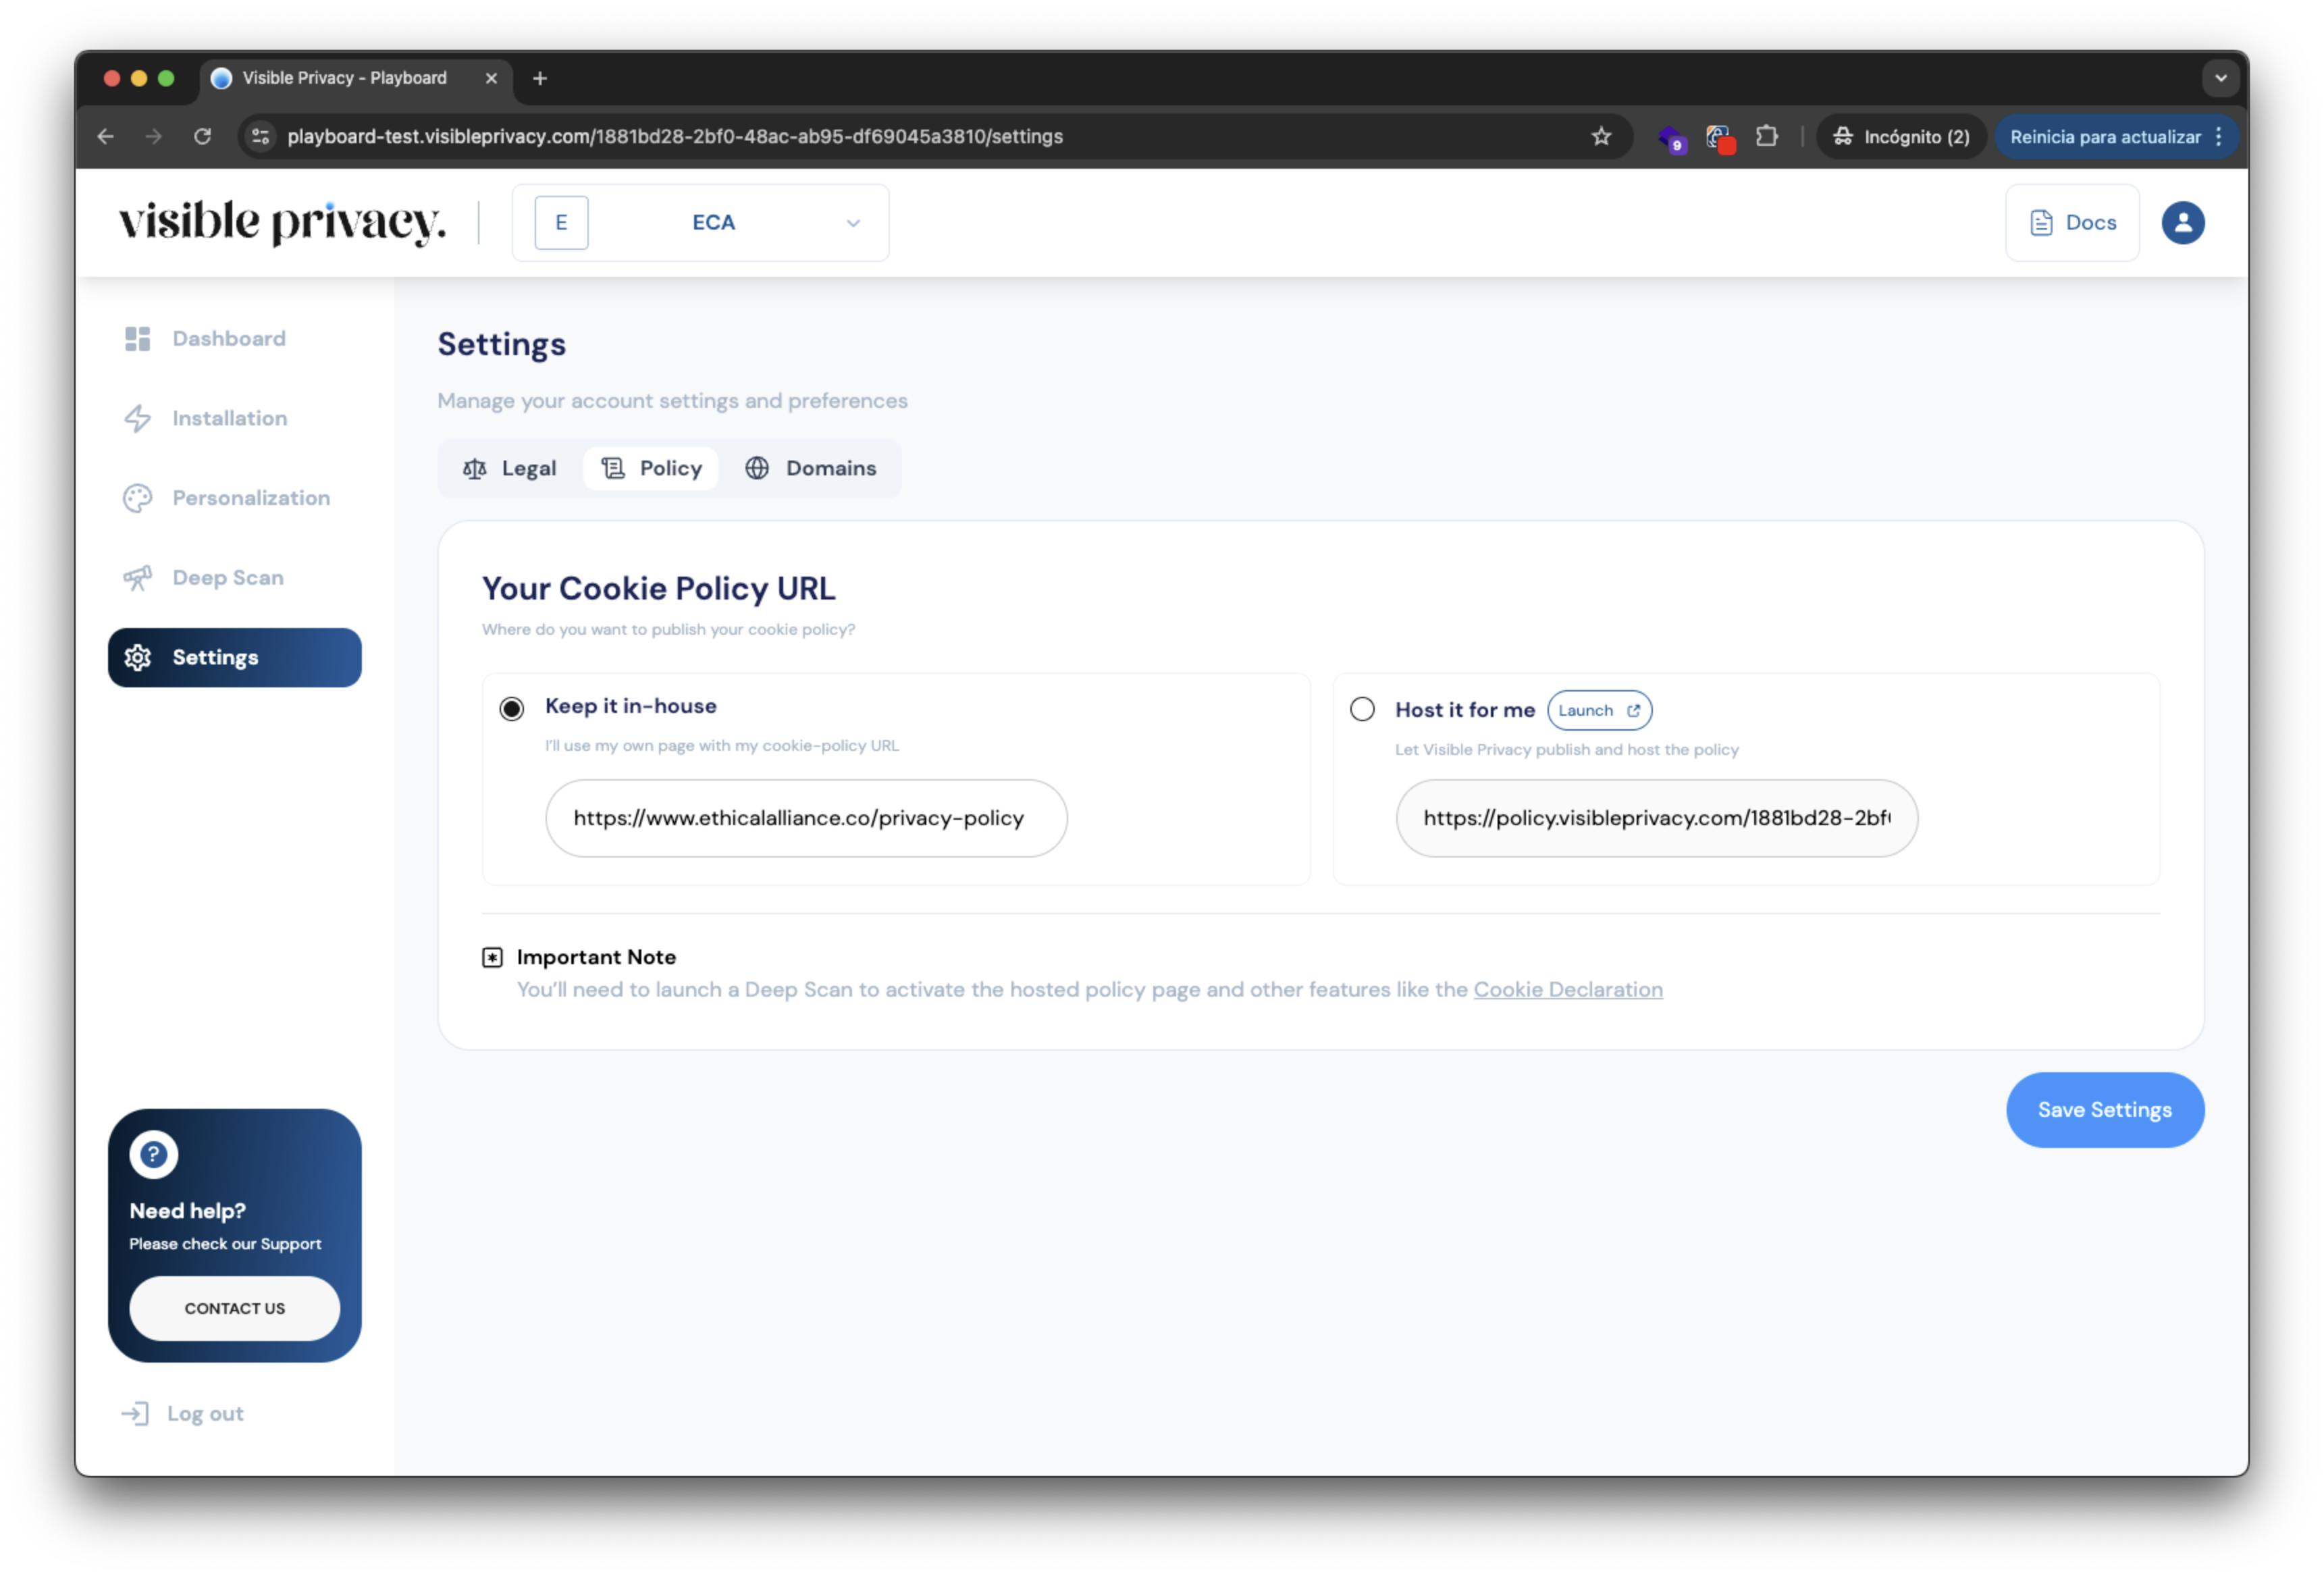Click the Log out arrow icon
Screen dimensions: 2324x1576
pos(135,1413)
